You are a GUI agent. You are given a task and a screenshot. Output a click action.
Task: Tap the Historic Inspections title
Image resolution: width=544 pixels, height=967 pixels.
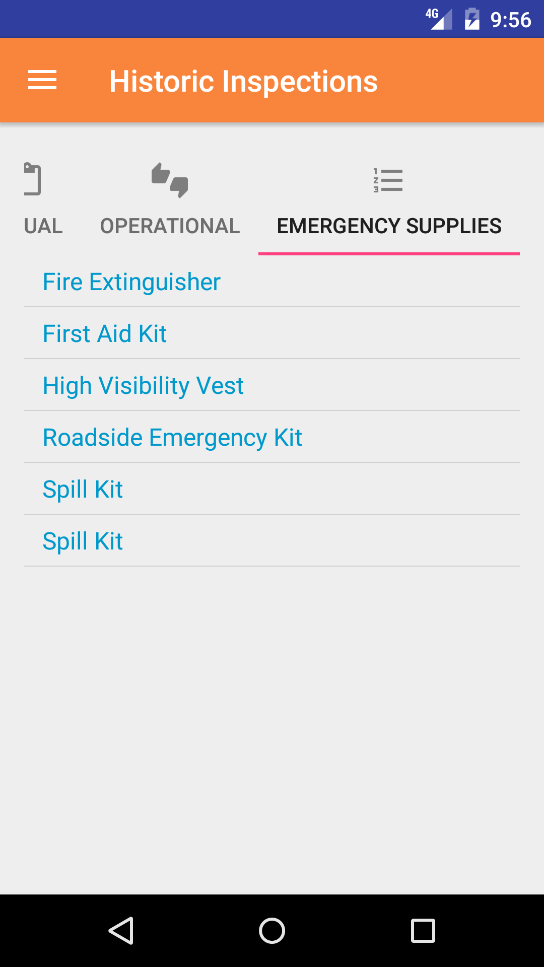point(243,81)
